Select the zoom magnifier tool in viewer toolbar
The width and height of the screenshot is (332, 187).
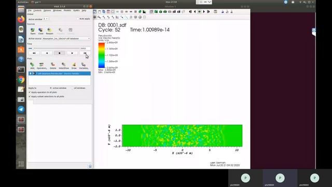click(x=99, y=17)
